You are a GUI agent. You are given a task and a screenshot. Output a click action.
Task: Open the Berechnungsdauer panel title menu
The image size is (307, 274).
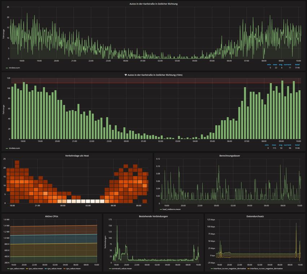tap(229, 156)
